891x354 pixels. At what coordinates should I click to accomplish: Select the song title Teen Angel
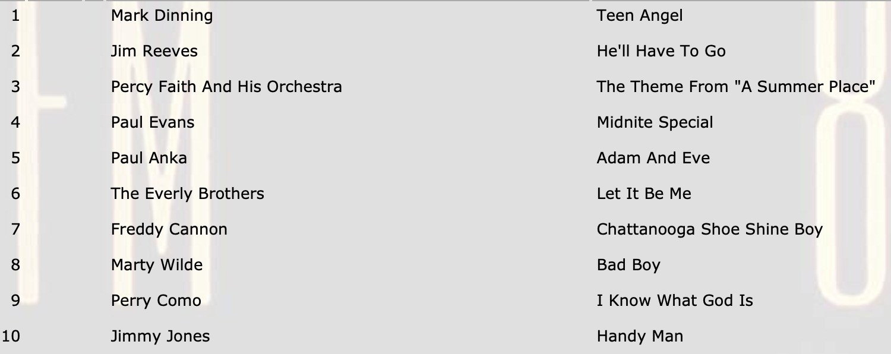coord(640,16)
